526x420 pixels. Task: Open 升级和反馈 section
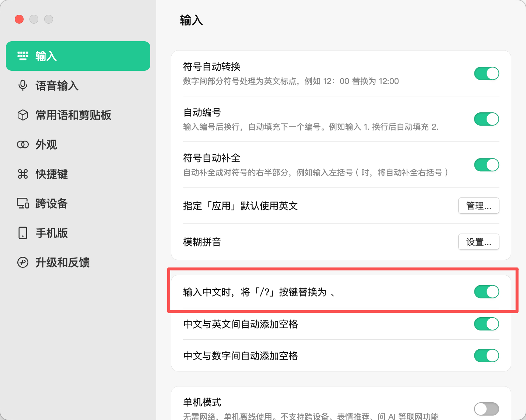coord(78,262)
